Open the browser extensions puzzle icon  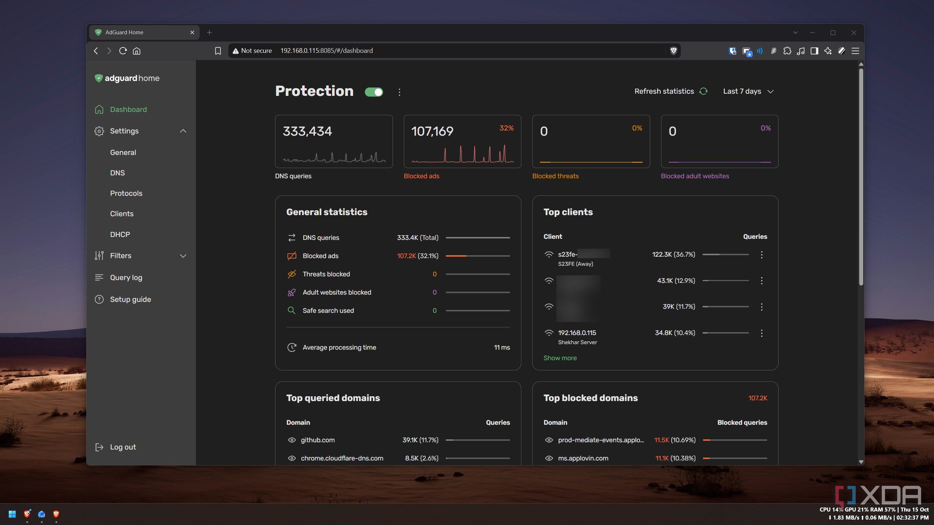[x=787, y=51]
